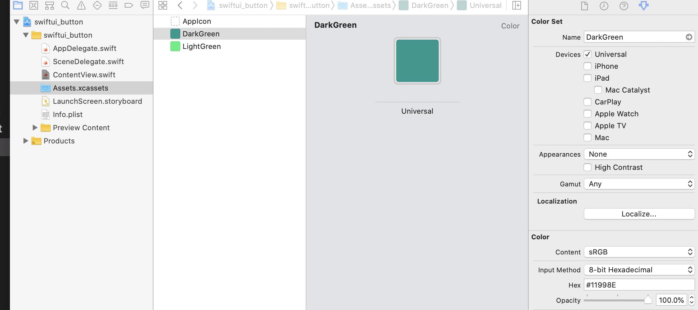698x310 pixels.
Task: Open the Symbol navigator hierarchy icon
Action: (50, 5)
